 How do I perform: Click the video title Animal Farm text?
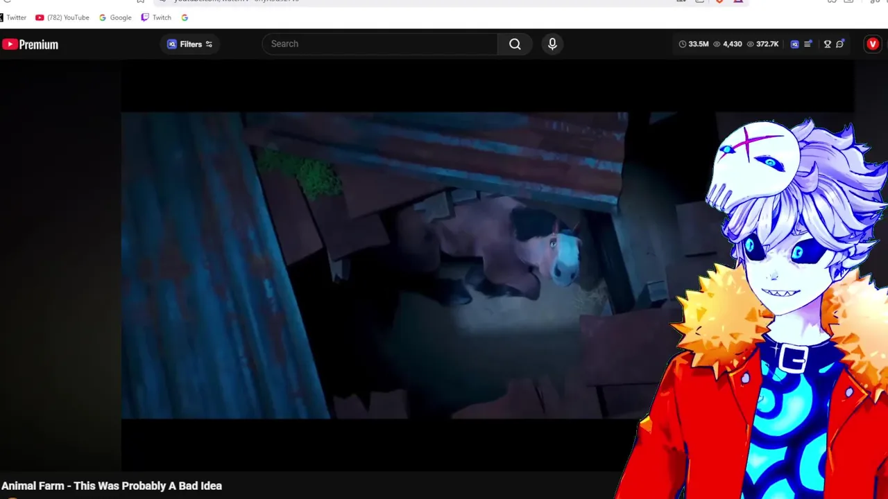(x=112, y=486)
